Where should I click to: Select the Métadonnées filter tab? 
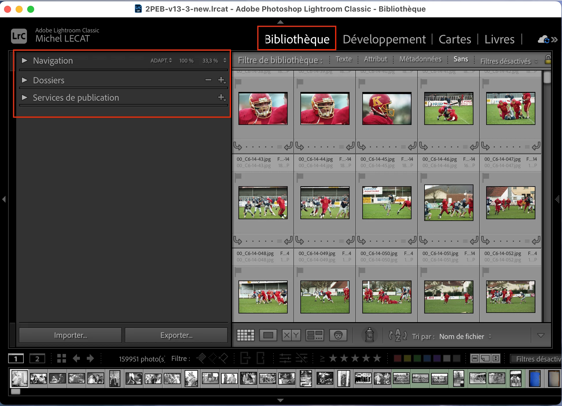click(420, 59)
